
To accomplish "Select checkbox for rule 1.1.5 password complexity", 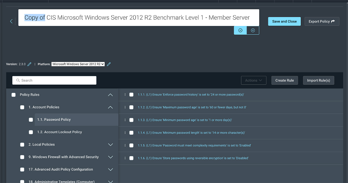I will [x=131, y=145].
